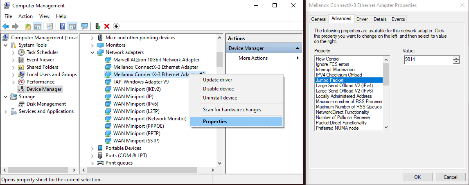Screen dimensions: 469x185
Task: Collapse the Storage node
Action: tap(6, 97)
